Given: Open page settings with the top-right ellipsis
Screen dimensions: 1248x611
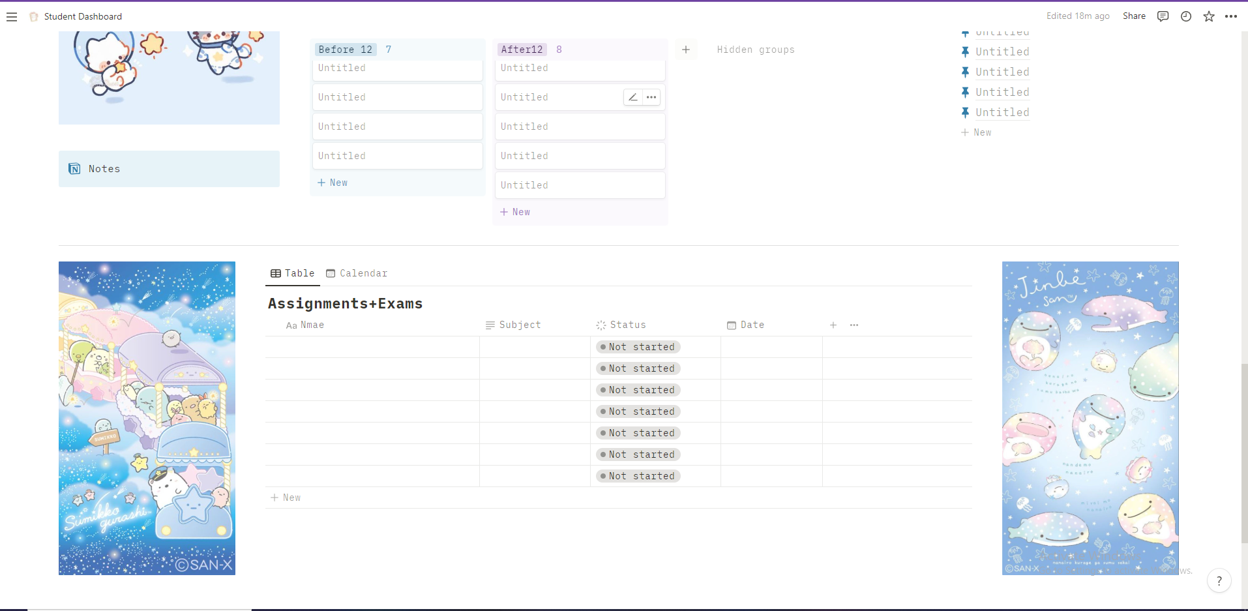Looking at the screenshot, I should click(1232, 16).
